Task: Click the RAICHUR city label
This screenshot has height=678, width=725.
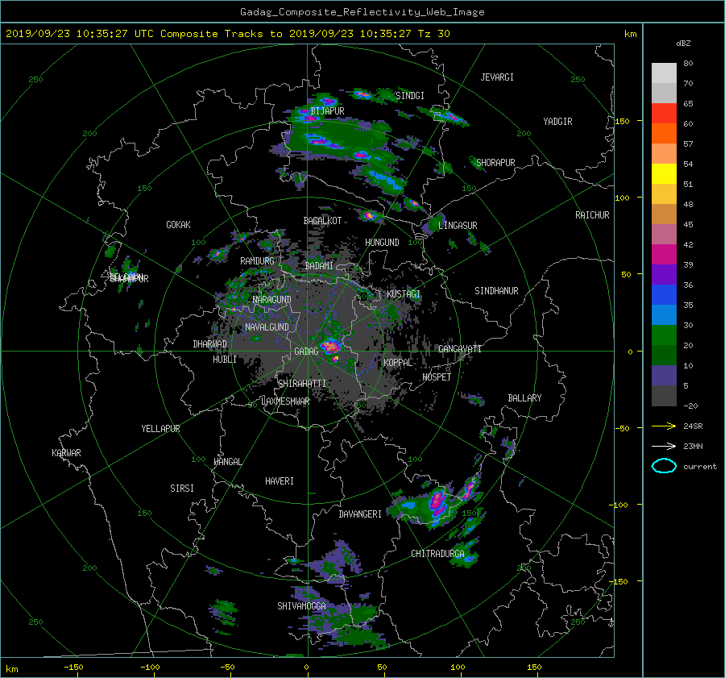Action: [x=592, y=215]
